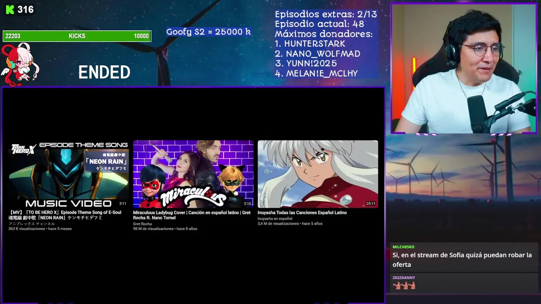Open the Inuyasha canciones video thumbnail
Screen dimensions: 541x304
coord(318,174)
